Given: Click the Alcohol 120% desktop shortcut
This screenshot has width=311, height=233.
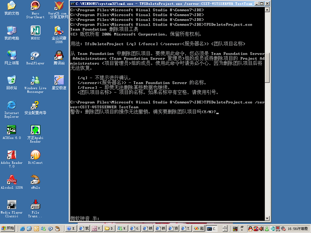Looking at the screenshot, I should point(12,182).
